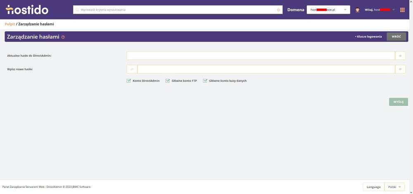Submit form with WYŚLIJ button
The height and width of the screenshot is (194, 413).
398,102
